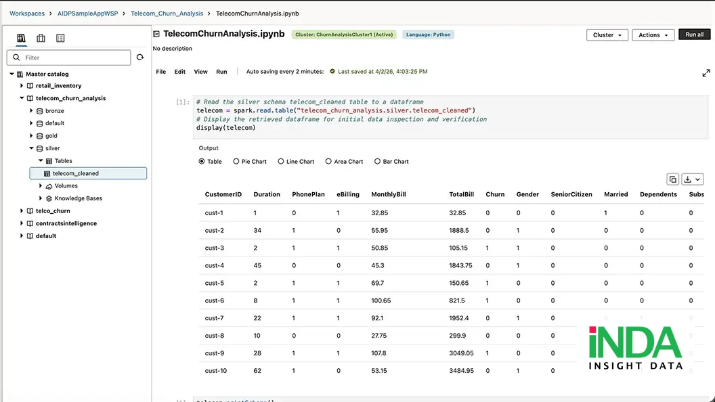
Task: Copy output using the copy icon
Action: 672,179
